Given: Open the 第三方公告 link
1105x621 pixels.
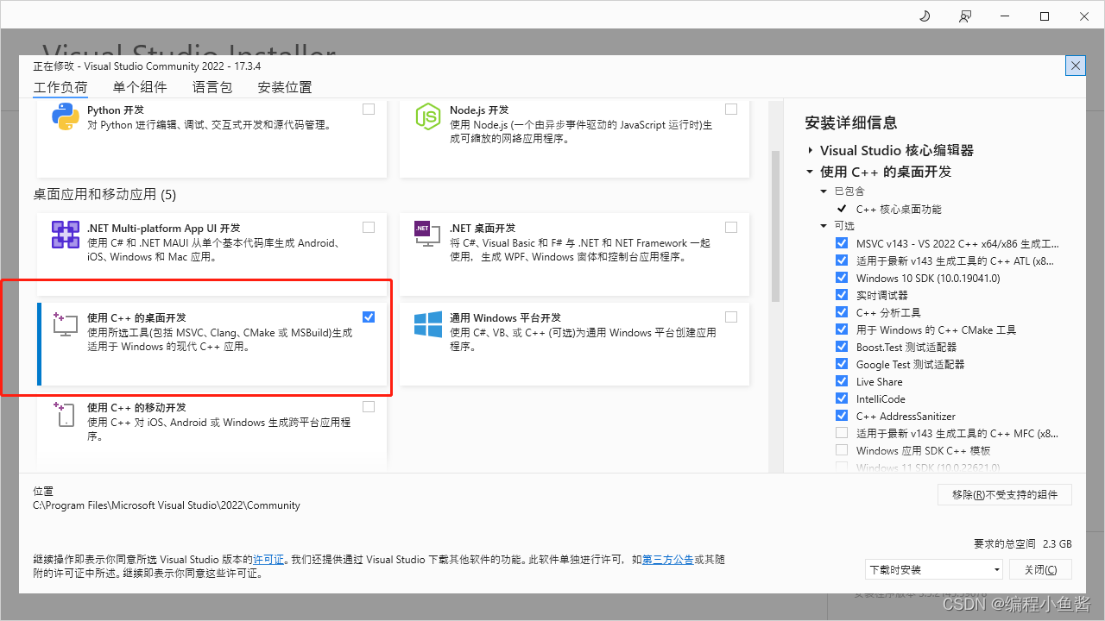Looking at the screenshot, I should [x=668, y=560].
